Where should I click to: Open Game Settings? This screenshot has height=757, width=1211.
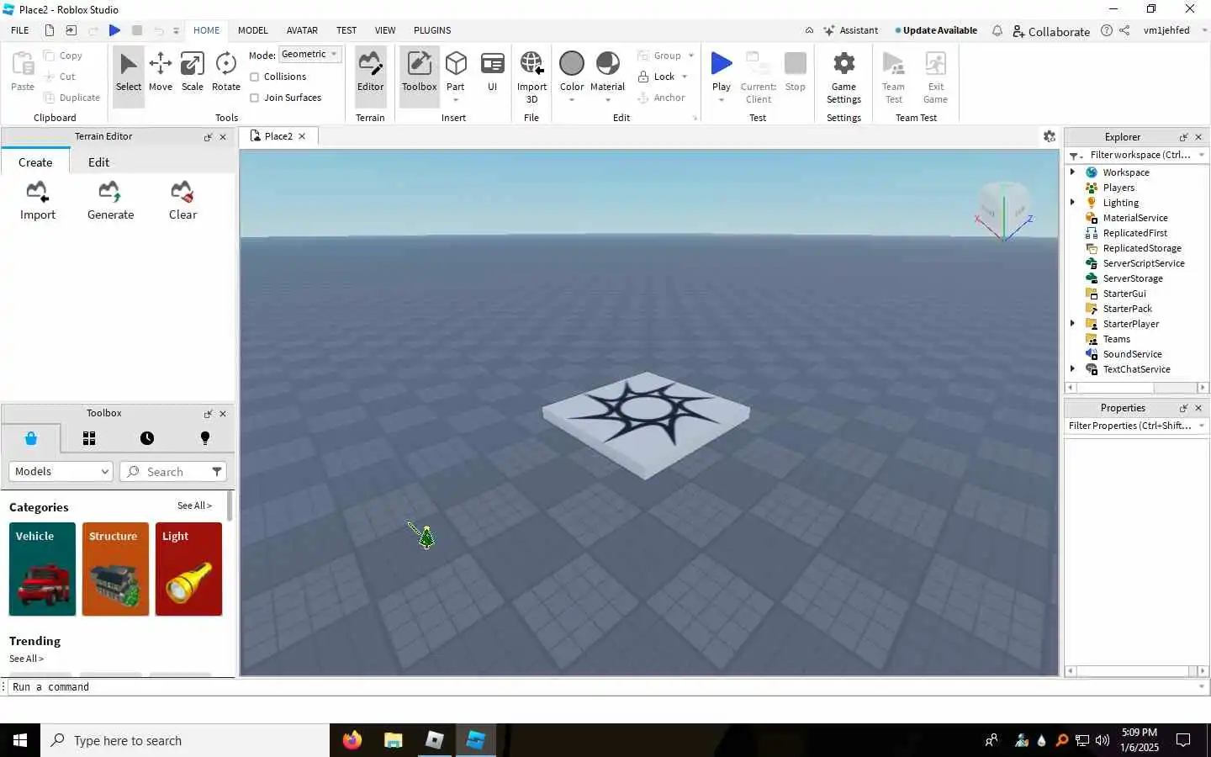click(x=843, y=76)
